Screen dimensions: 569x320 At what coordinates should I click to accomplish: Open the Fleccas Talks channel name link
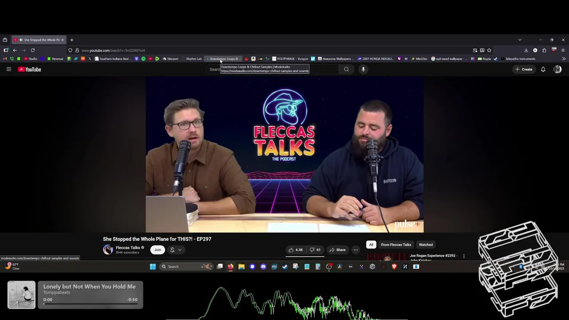coord(128,248)
